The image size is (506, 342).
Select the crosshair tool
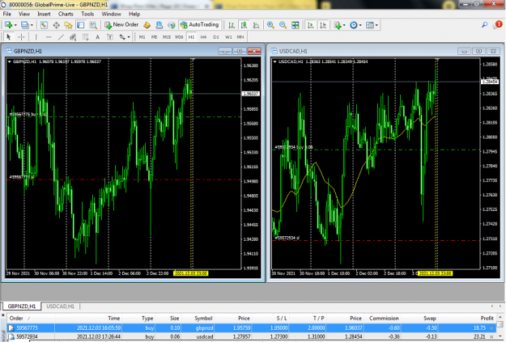[21, 37]
